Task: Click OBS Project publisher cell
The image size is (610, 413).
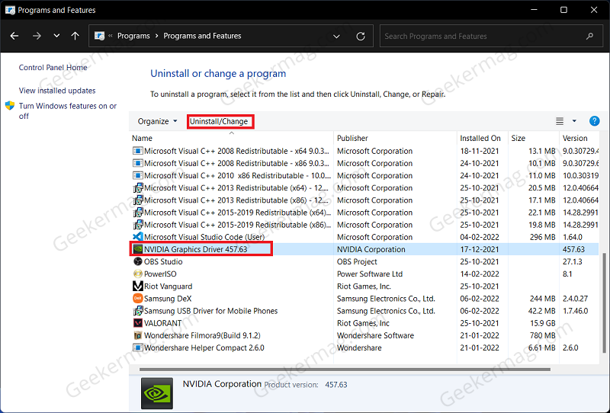Action: click(357, 261)
